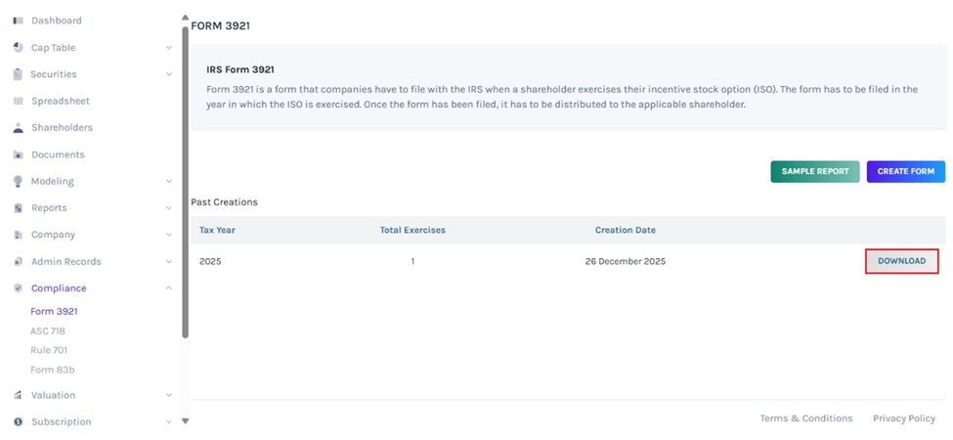Click the Dashboard icon in sidebar
The image size is (953, 440).
tap(18, 21)
